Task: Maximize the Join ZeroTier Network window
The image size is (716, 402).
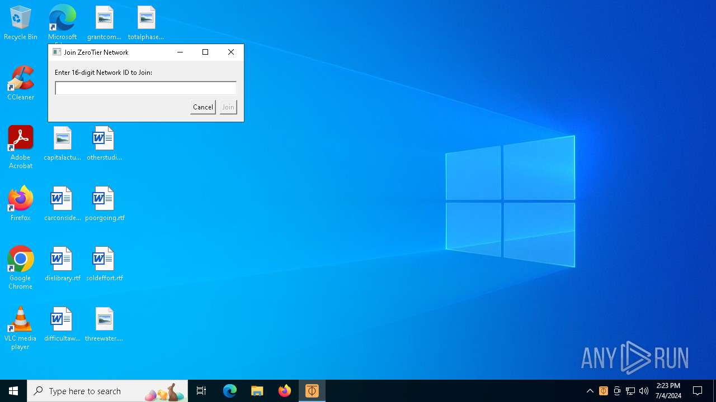Action: point(205,52)
